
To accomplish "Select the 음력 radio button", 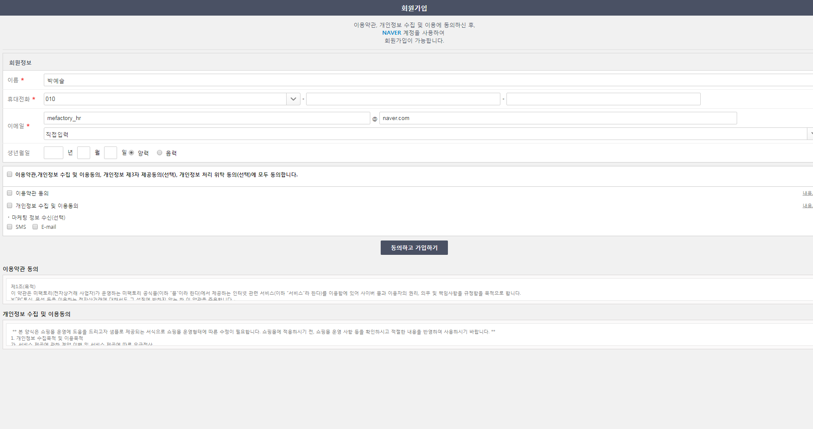I will (160, 153).
